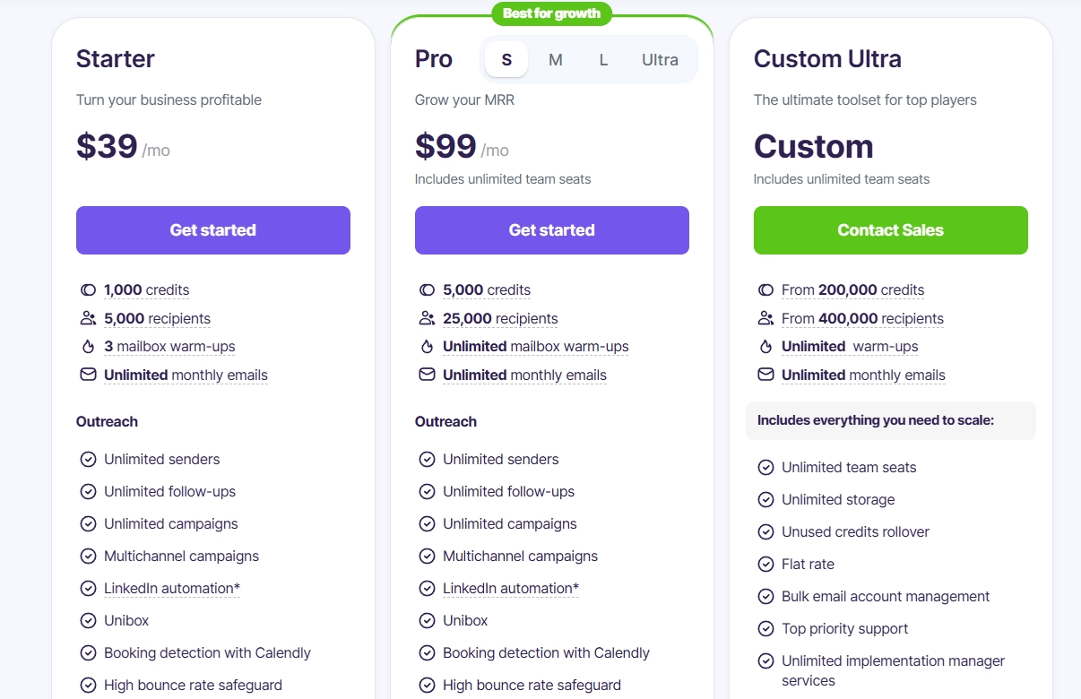Image resolution: width=1081 pixels, height=699 pixels.
Task: Switch Pro plan to Ultra tier
Action: pos(660,60)
